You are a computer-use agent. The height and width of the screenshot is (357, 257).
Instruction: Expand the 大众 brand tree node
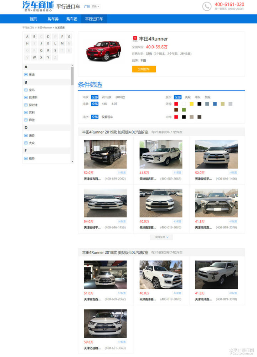coord(26,143)
